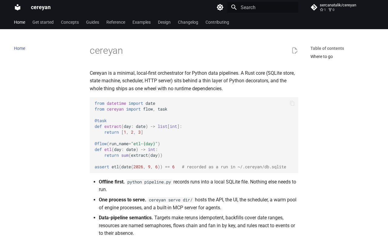388x243 pixels.
Task: Click the 'One process to serve.' text
Action: 122,200
